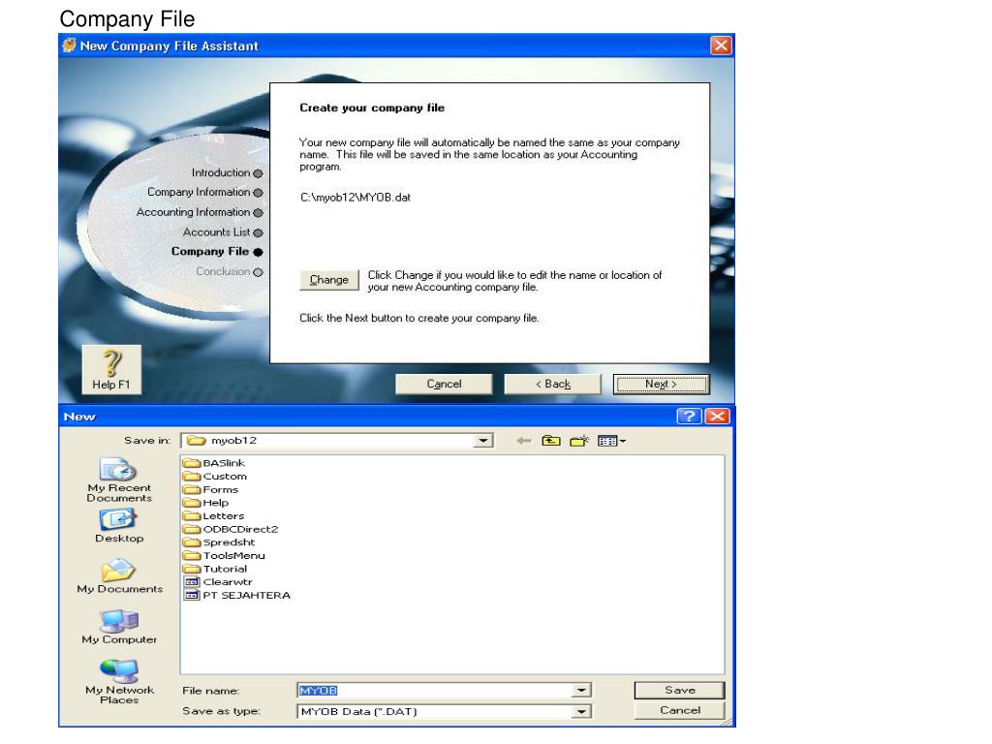Select the Introduction step
The image size is (992, 744).
tap(227, 172)
